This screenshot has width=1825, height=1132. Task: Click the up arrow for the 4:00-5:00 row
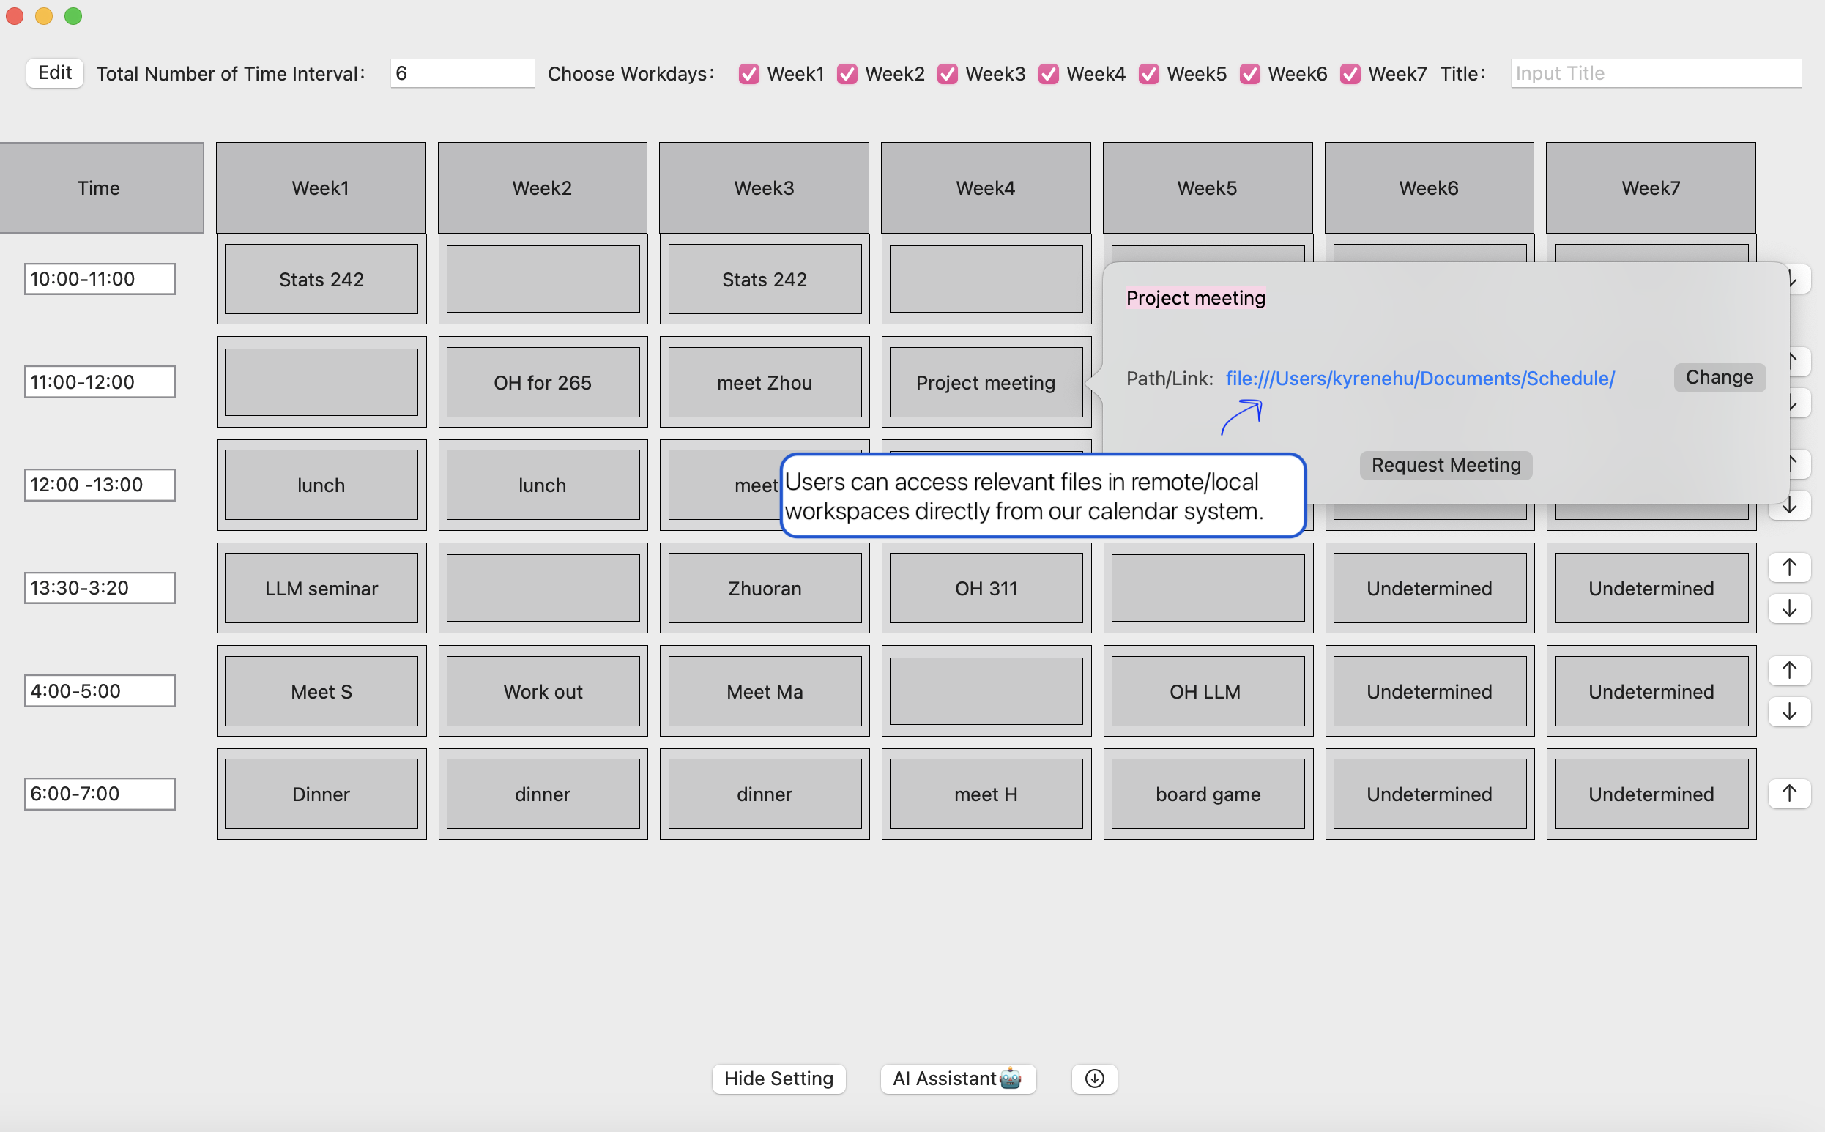[1788, 669]
